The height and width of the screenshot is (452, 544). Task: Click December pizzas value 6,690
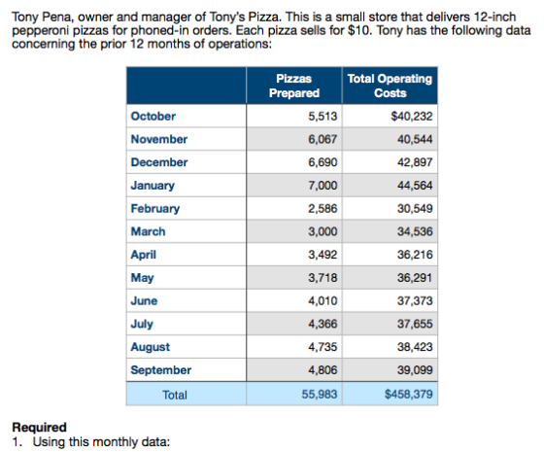tap(323, 162)
